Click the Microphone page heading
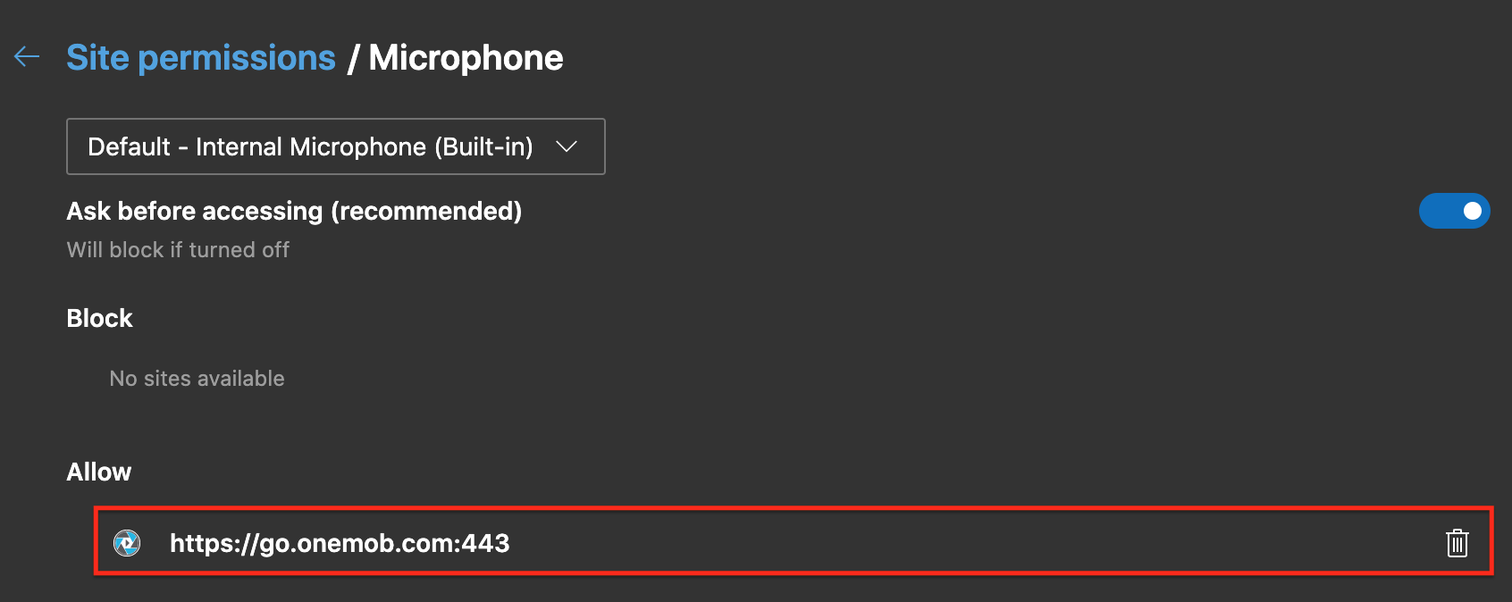The image size is (1512, 602). pos(466,57)
